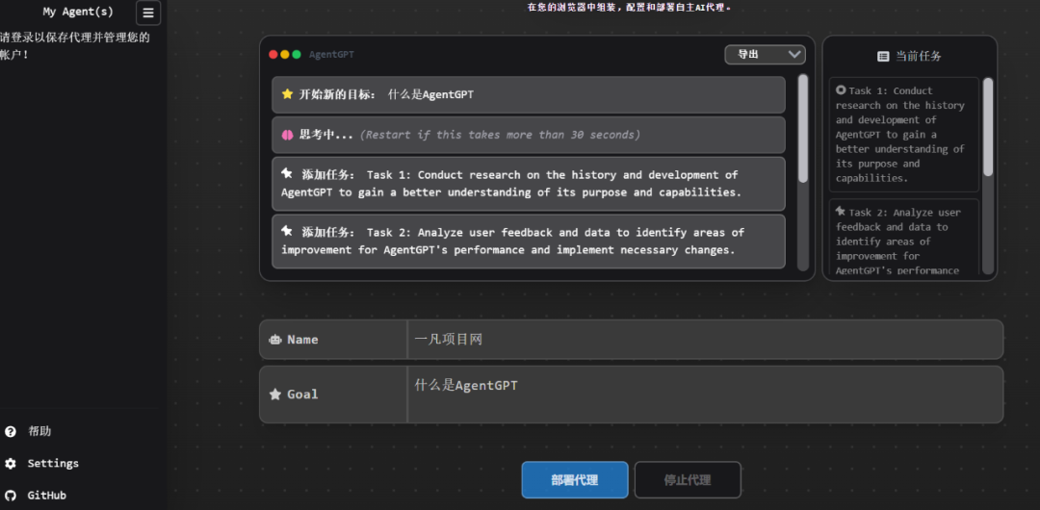1040x510 pixels.
Task: Click the 当前任务 panel title
Action: pyautogui.click(x=919, y=57)
